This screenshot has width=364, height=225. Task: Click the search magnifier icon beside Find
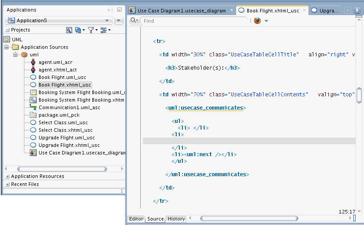(x=133, y=20)
